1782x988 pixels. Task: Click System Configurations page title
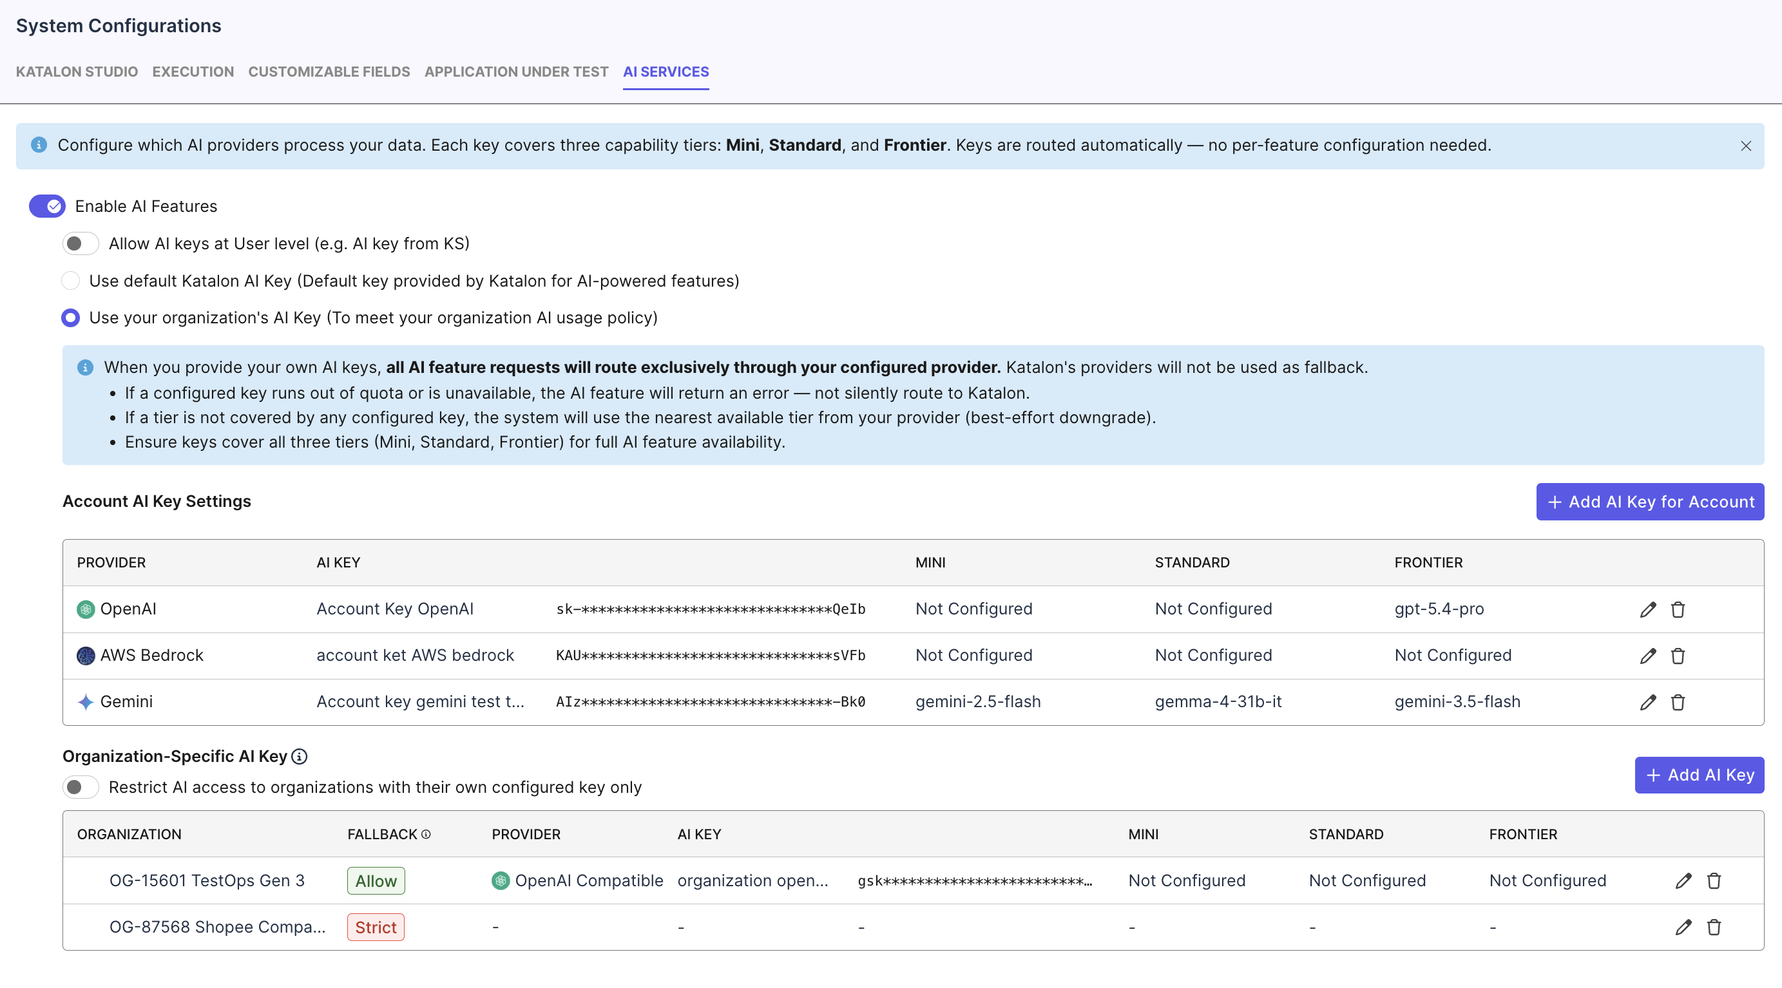(x=119, y=26)
